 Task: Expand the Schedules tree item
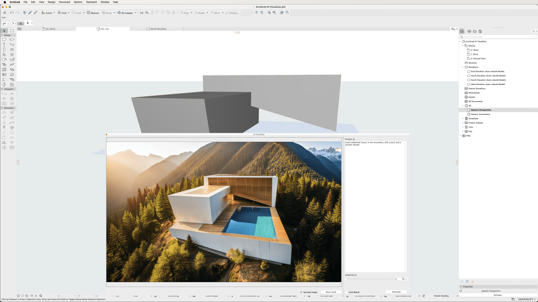coord(463,118)
